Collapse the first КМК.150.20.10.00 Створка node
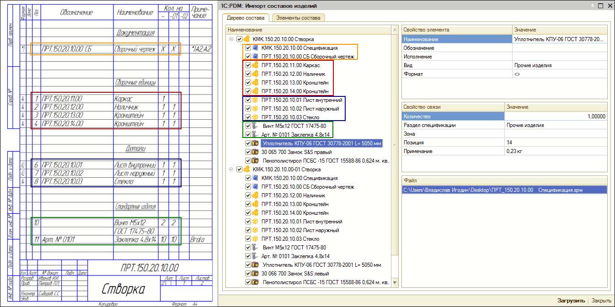 pos(231,39)
